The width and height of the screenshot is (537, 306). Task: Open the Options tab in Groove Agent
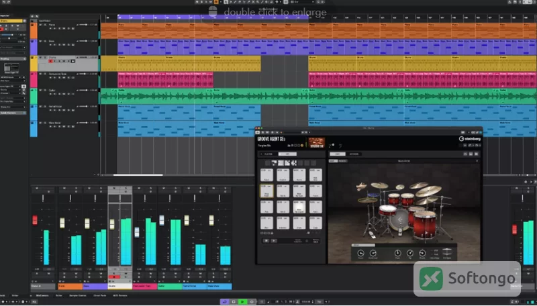click(x=354, y=154)
